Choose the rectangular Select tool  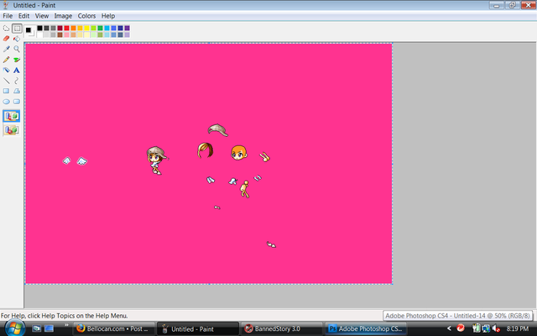[x=17, y=29]
